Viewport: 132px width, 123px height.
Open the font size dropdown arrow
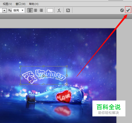tap(4, 10)
